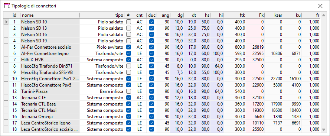The image size is (330, 136).
Task: Uncheck # for Leca CentroStorico legno
Action: tap(128, 123)
